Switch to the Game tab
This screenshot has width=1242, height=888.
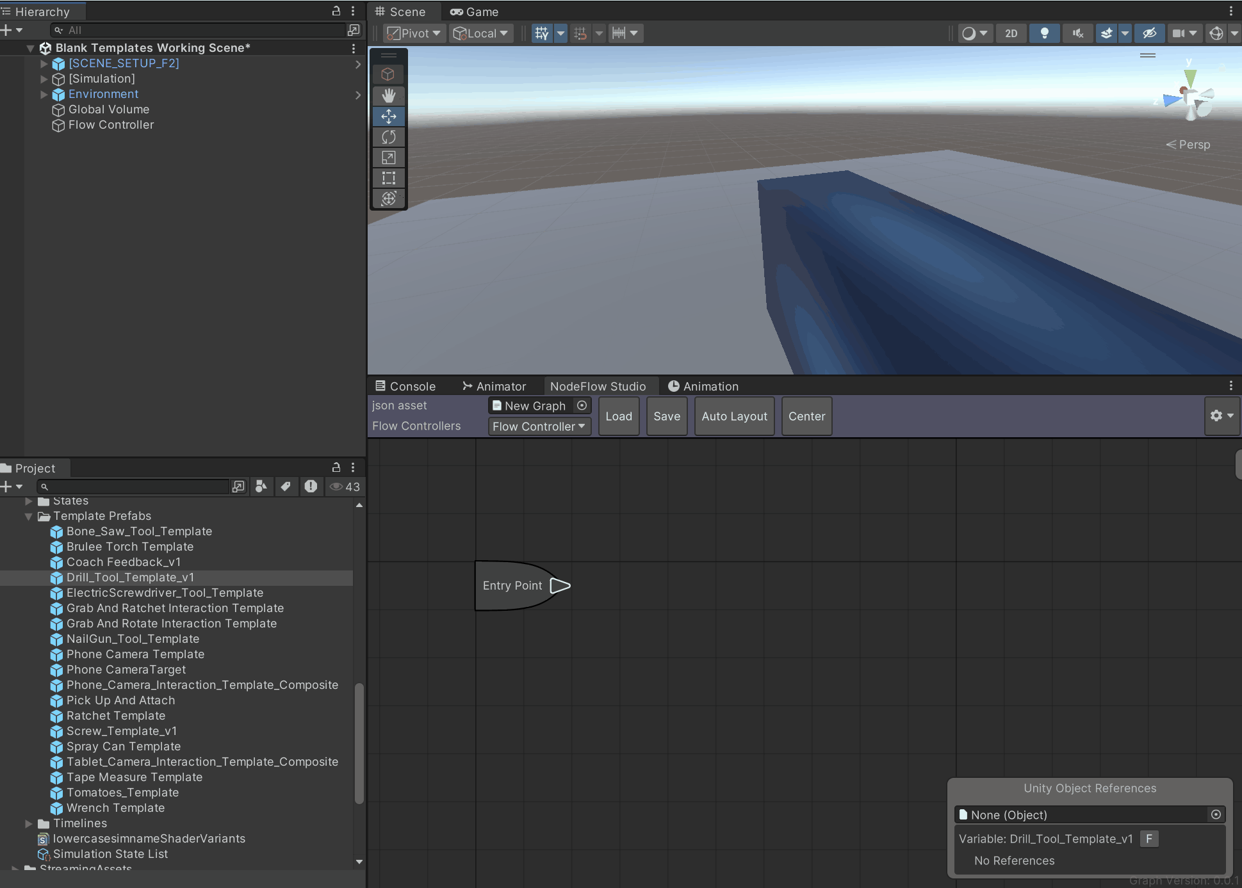tap(475, 12)
